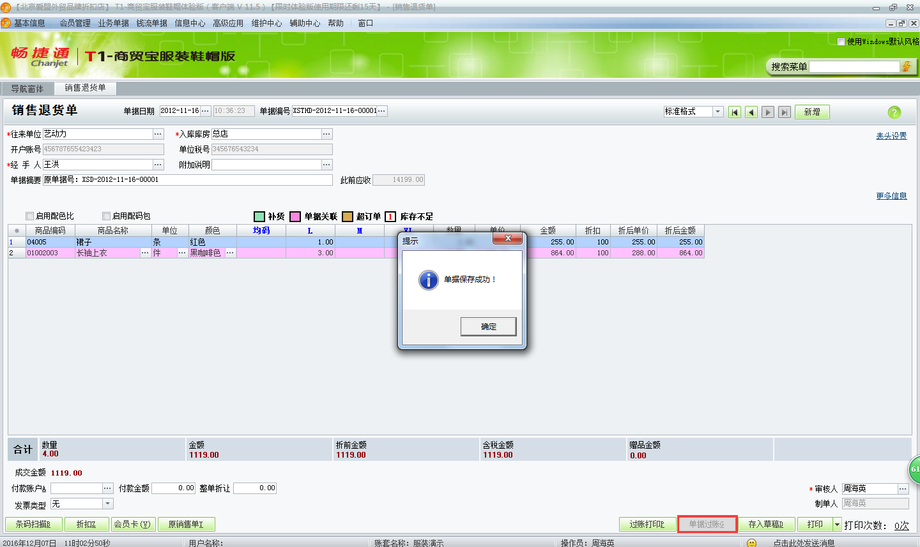Enable 使用Windows默认风格 checkbox
Image resolution: width=920 pixels, height=547 pixels.
point(841,41)
